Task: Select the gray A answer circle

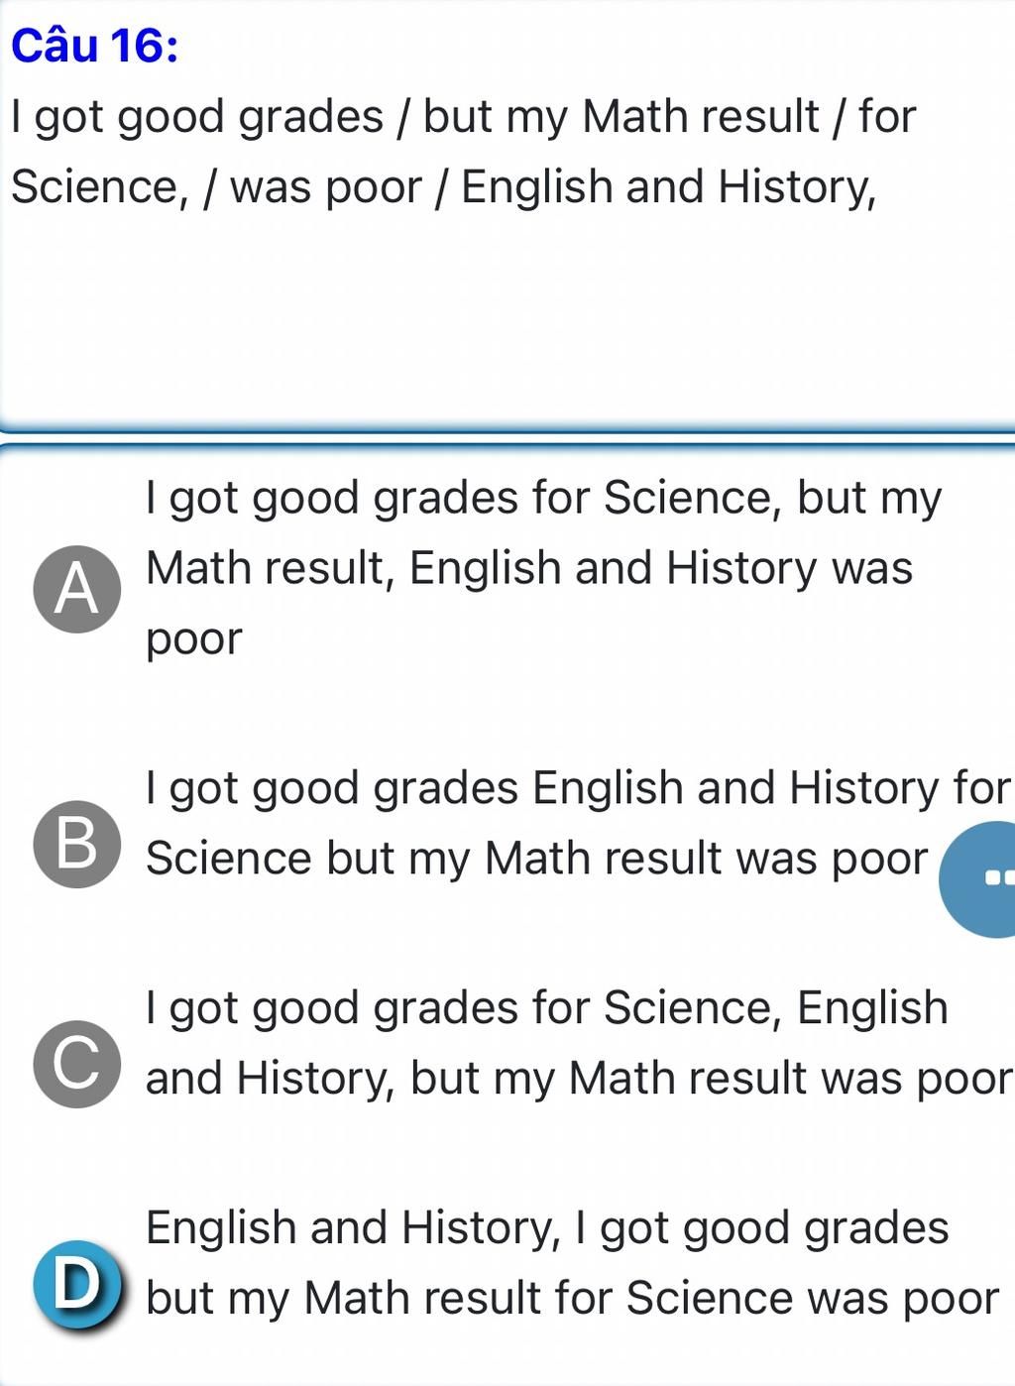Action: coord(77,589)
